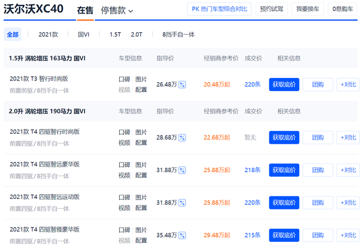
Task: Filter by 1.5T engine
Action: coord(115,35)
